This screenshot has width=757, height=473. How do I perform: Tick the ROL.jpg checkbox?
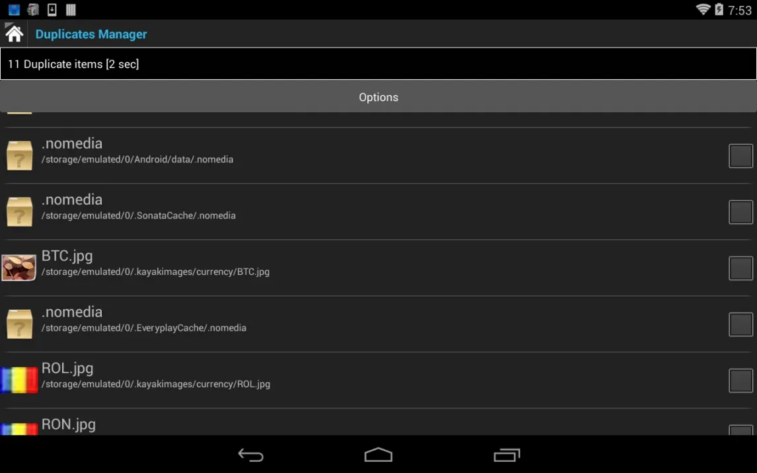tap(740, 381)
